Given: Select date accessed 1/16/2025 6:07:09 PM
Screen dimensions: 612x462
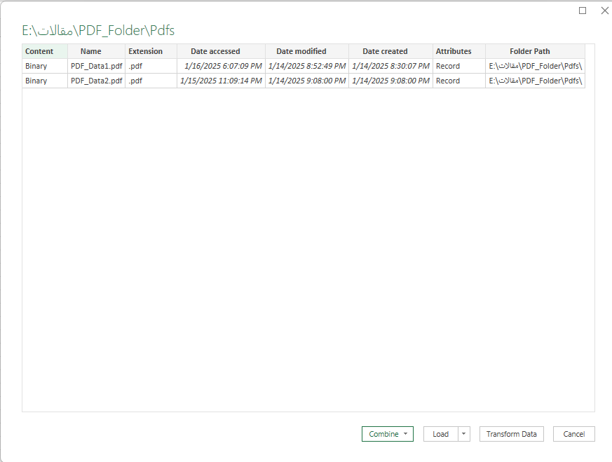Looking at the screenshot, I should click(x=222, y=66).
